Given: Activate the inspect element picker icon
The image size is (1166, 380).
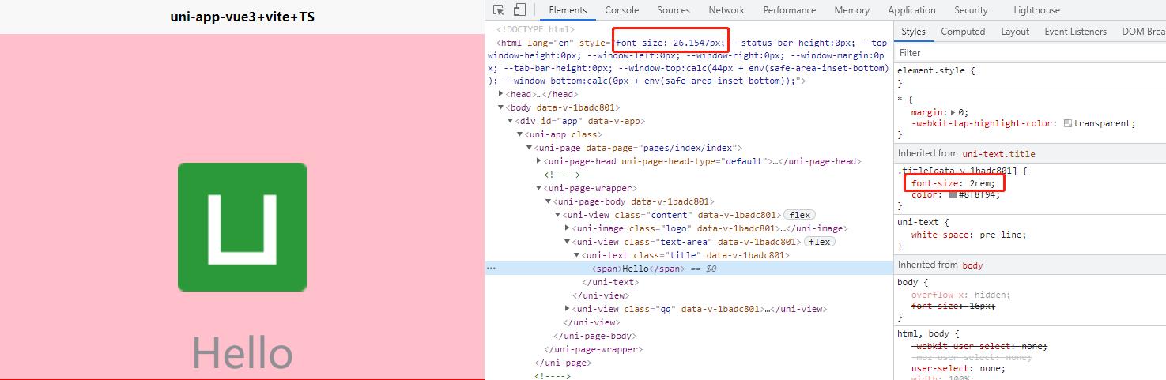Looking at the screenshot, I should [499, 10].
